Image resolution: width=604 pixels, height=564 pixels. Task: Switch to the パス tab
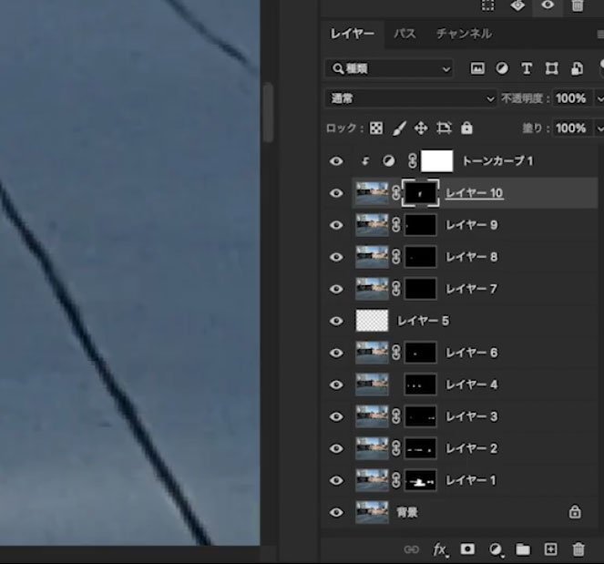(x=404, y=34)
